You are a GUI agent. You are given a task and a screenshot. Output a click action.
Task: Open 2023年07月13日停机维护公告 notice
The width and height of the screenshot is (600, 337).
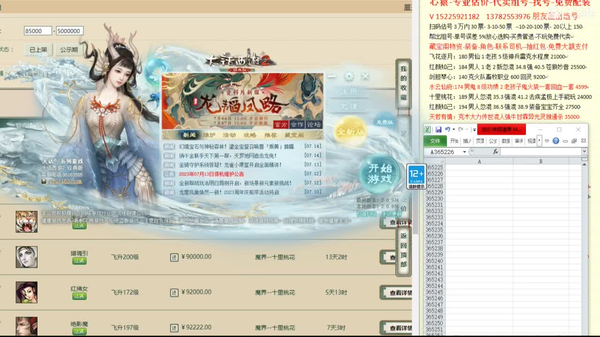pos(211,174)
